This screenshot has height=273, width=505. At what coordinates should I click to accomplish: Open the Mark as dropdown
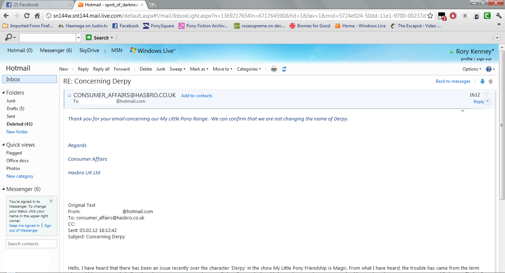click(199, 69)
